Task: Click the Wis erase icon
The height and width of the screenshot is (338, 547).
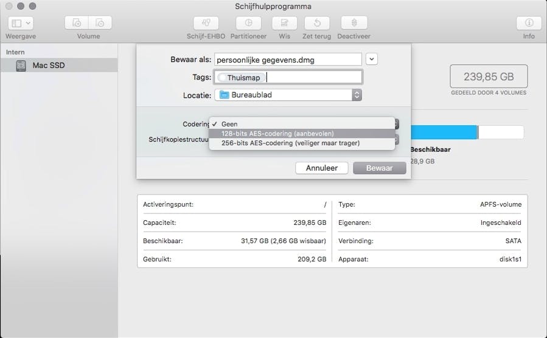Action: (x=284, y=23)
